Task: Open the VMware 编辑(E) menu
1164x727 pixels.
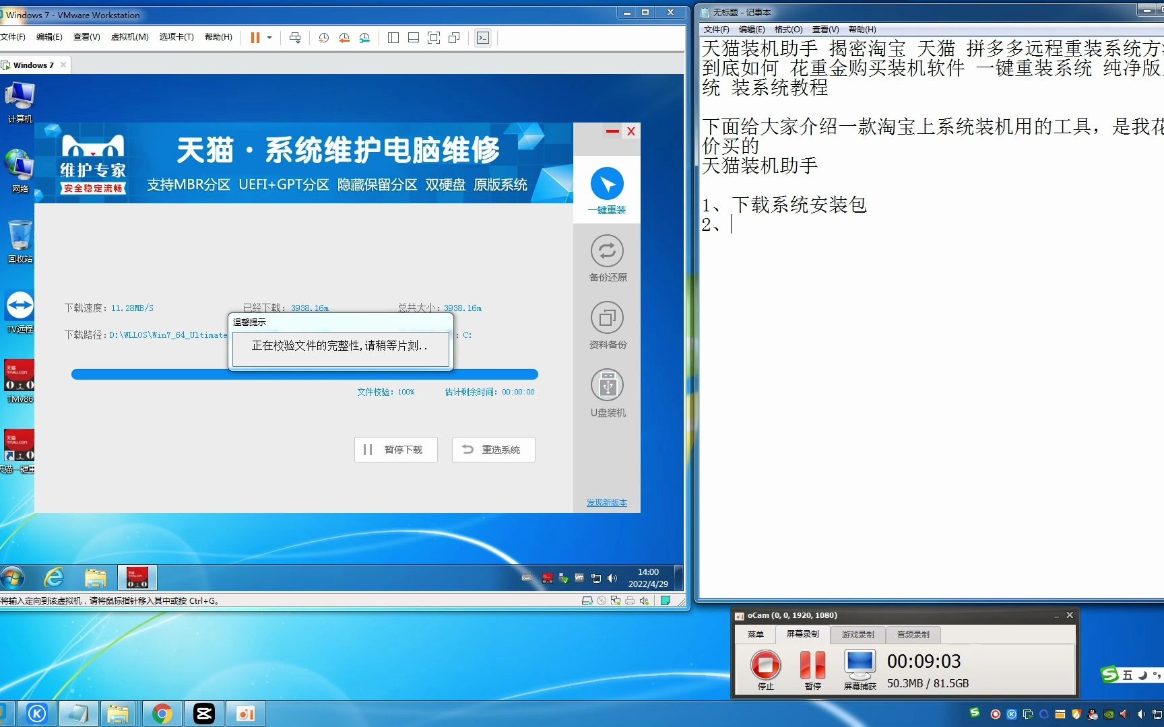Action: [x=49, y=37]
